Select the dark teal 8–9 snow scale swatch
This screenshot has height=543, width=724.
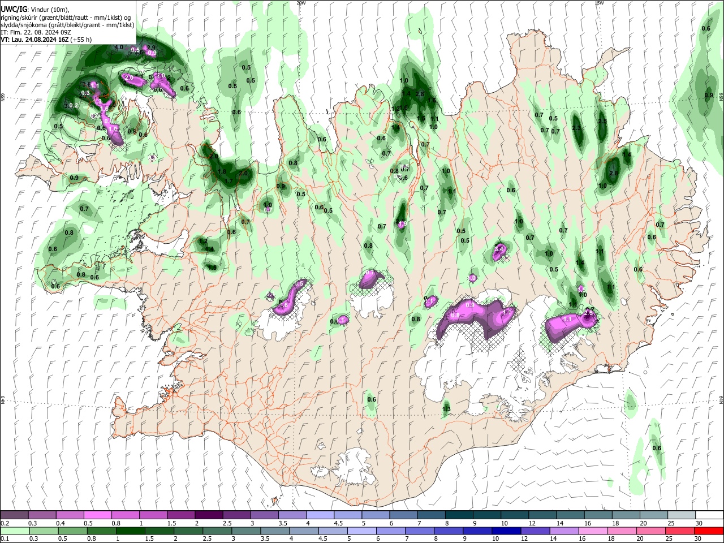458,515
